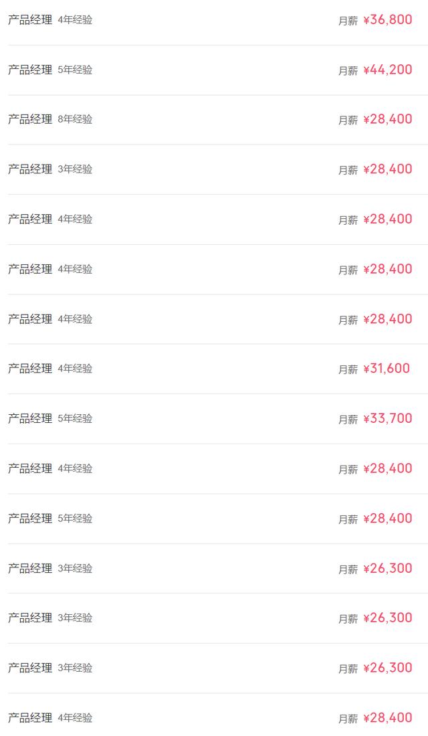Click 4年经验 label in the ¥36,800 row
Viewport: 428px width, 736px height.
[x=75, y=20]
